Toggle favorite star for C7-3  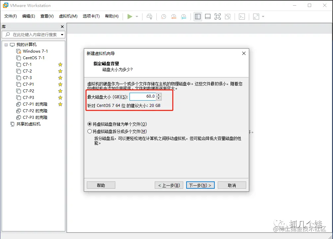60,77
